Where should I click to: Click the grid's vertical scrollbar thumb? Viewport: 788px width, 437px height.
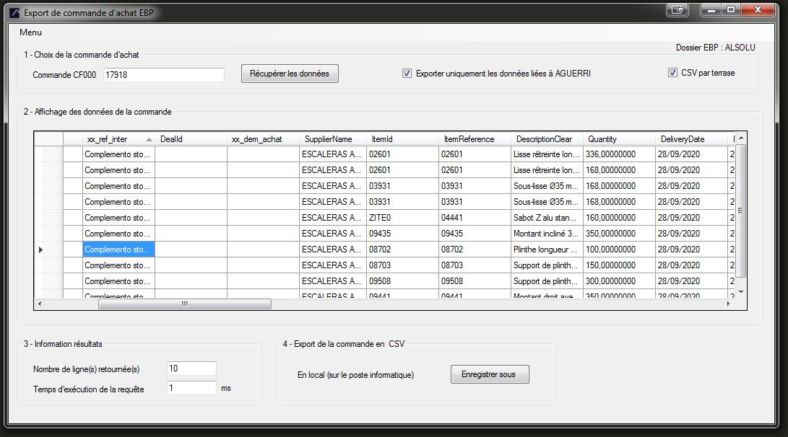coord(740,211)
